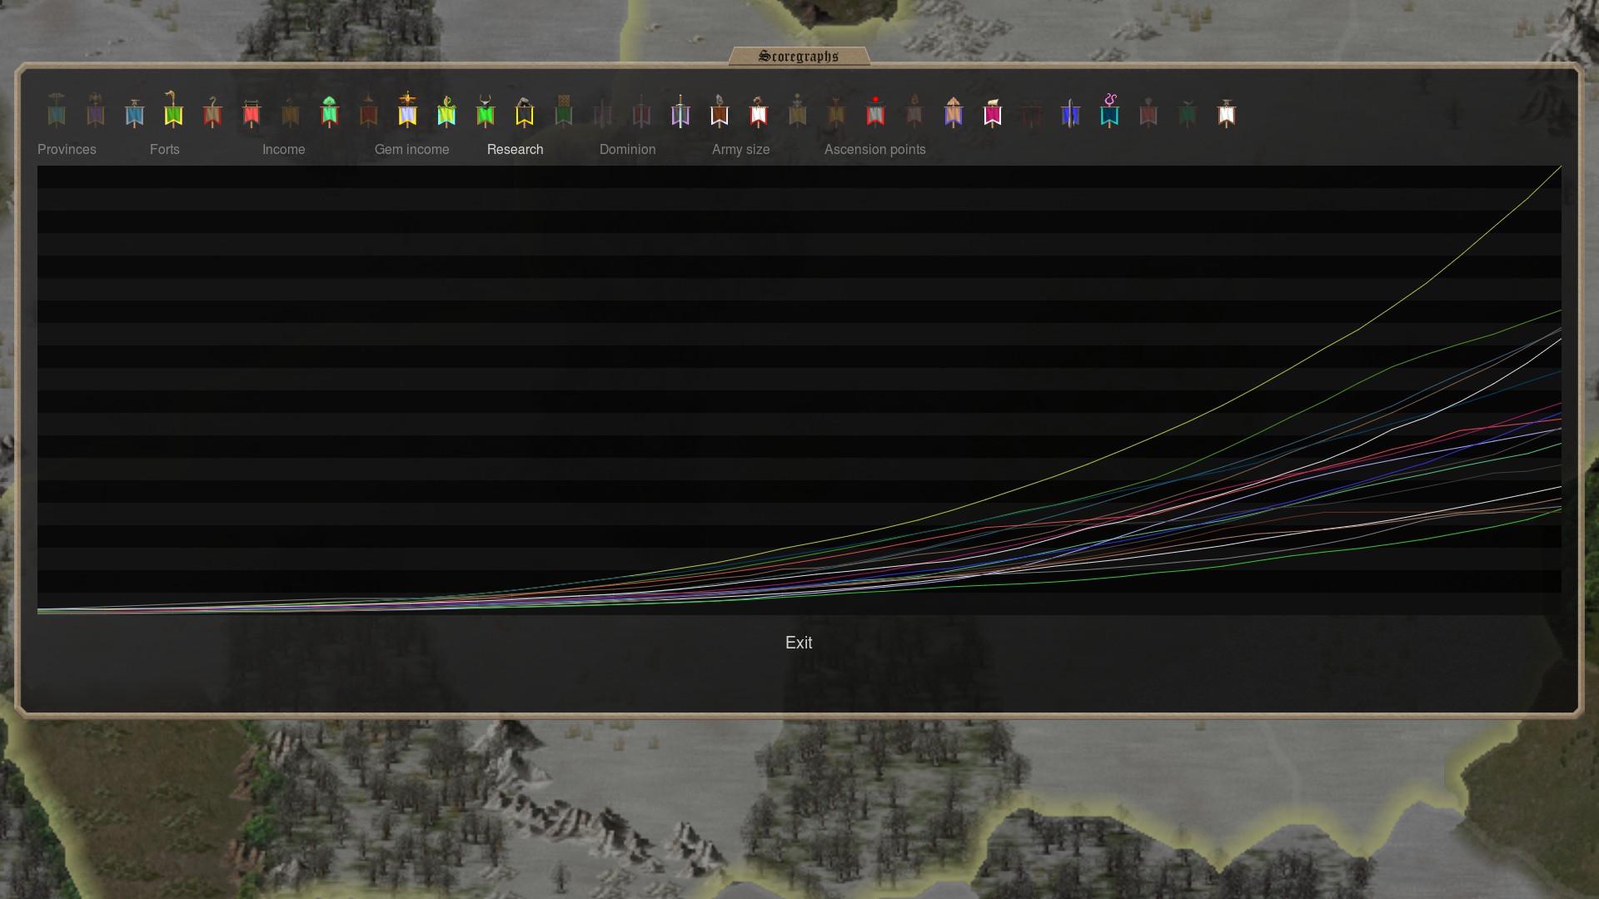Toggle the dim dark red flag beside the mint flag
This screenshot has height=899, width=1599.
pyautogui.click(x=368, y=111)
